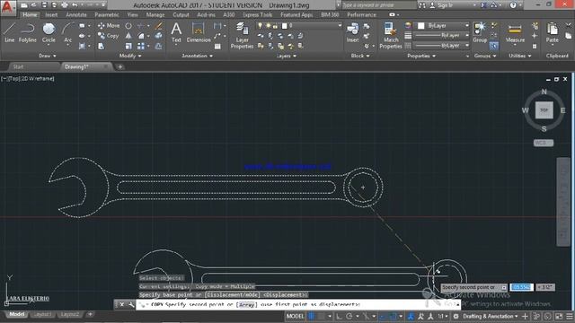Switch to the View ribbon tab

pos(132,14)
